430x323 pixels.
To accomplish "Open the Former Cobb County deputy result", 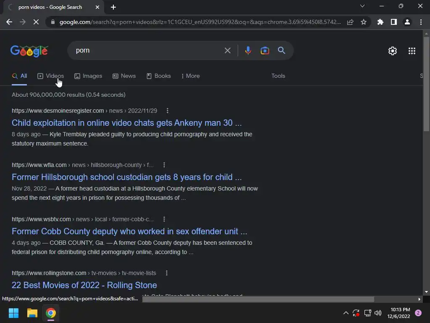I will pos(129,231).
